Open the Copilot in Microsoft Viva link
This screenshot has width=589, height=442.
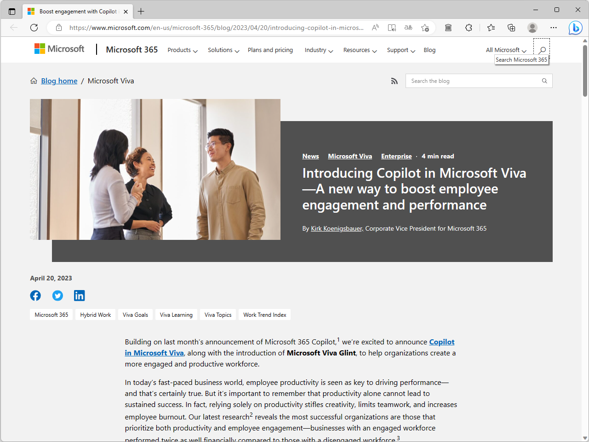441,342
